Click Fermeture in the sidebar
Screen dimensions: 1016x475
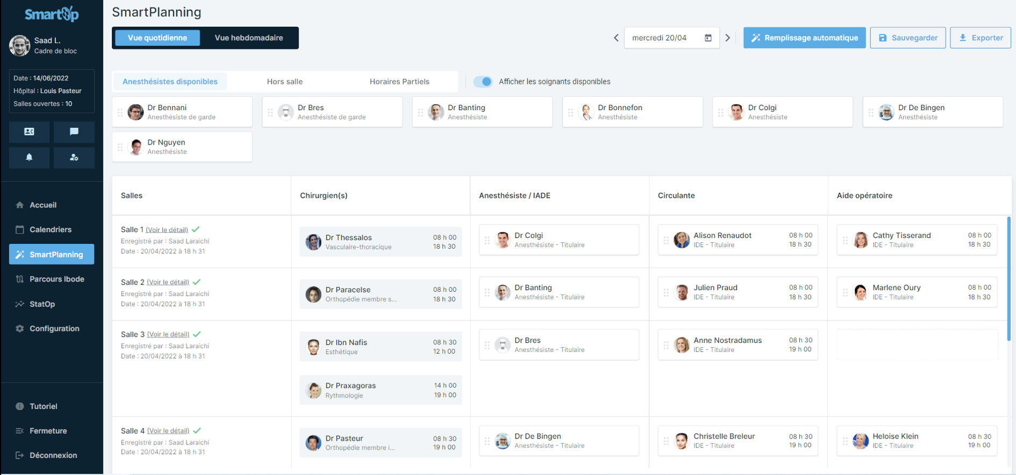(48, 431)
